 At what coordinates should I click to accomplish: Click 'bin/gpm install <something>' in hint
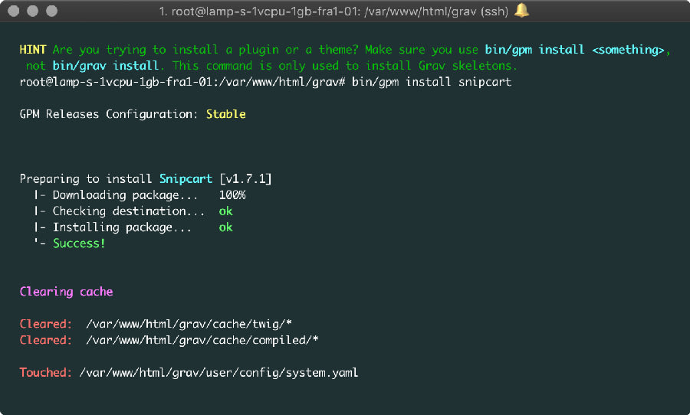click(x=574, y=50)
